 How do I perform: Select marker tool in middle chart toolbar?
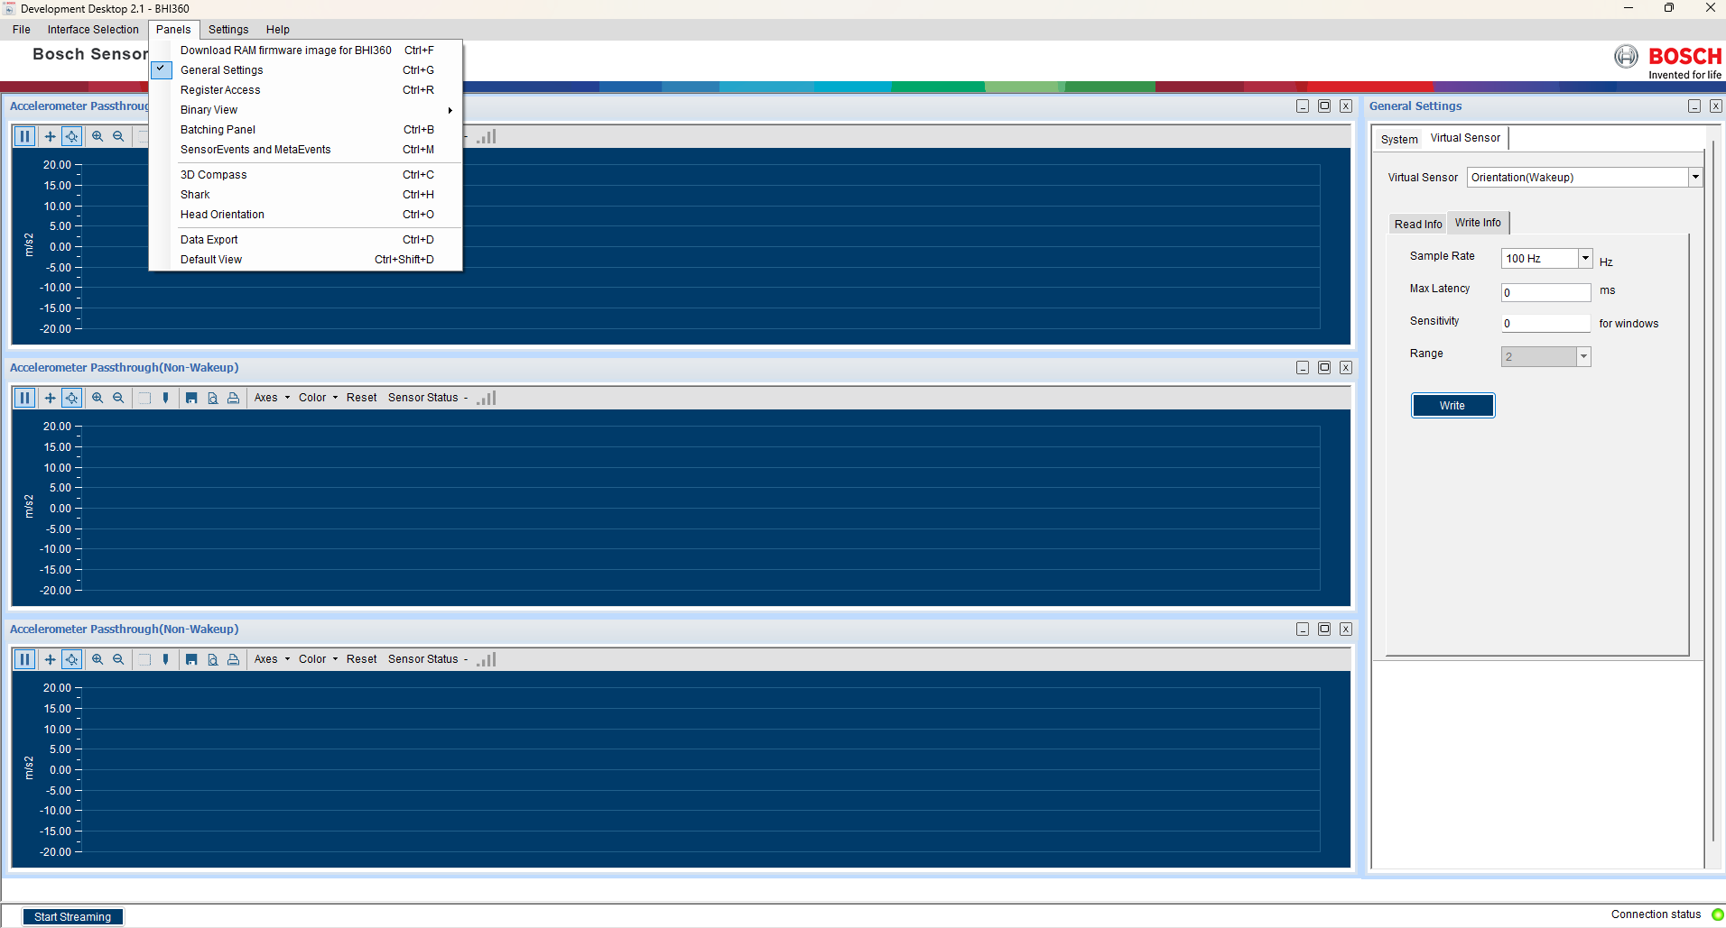[165, 398]
